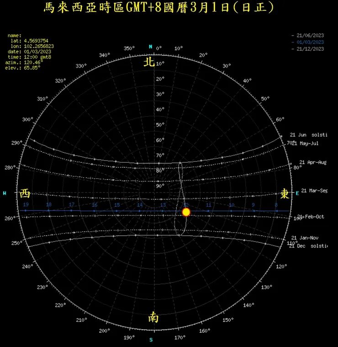
Task: Click the 21 Jun solstice path label
Action: pos(309,135)
